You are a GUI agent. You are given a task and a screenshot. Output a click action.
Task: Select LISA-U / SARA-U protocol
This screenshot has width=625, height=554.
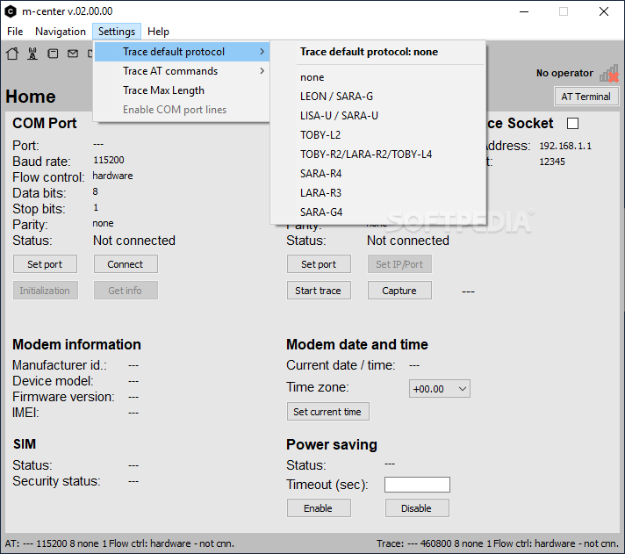point(377,116)
